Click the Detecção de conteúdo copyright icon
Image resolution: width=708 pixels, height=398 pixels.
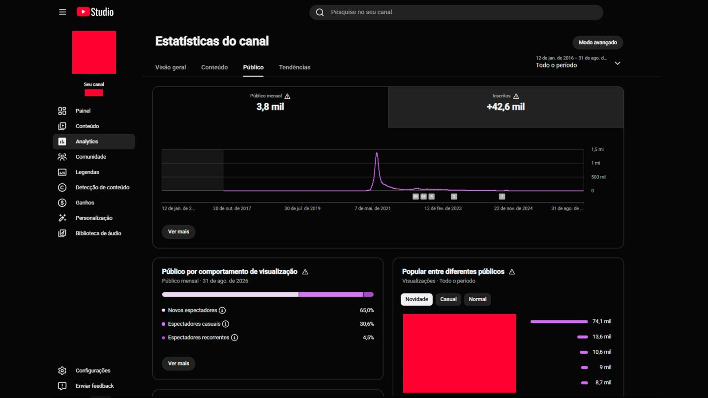[x=62, y=187]
